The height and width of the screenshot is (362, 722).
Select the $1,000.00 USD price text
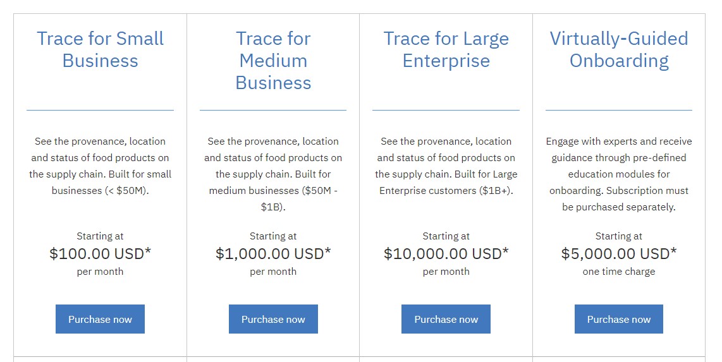point(273,253)
